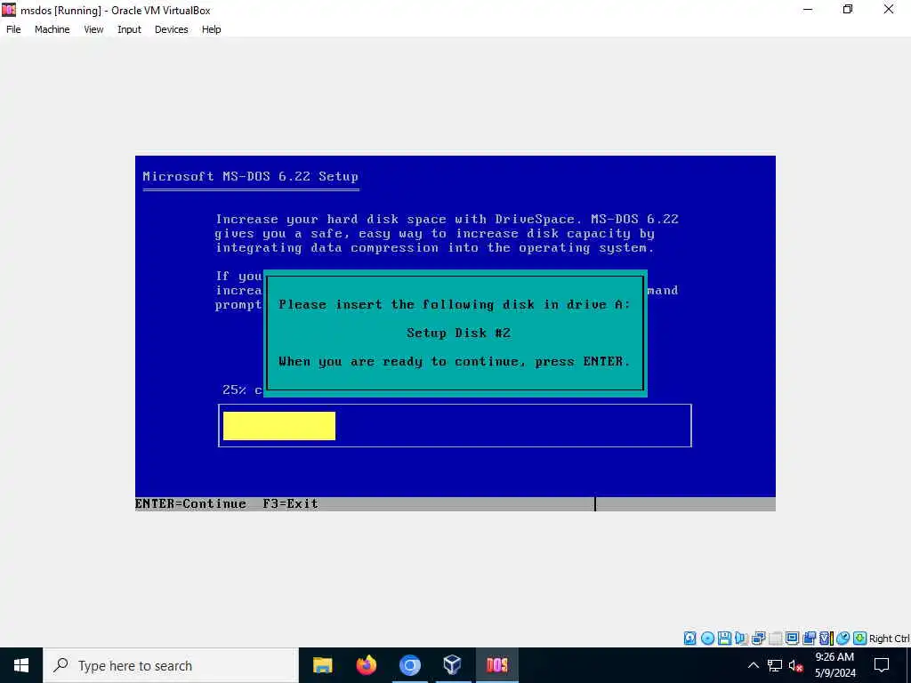Minimize the VirtualBox window
Viewport: 911px width, 683px height.
pos(808,9)
